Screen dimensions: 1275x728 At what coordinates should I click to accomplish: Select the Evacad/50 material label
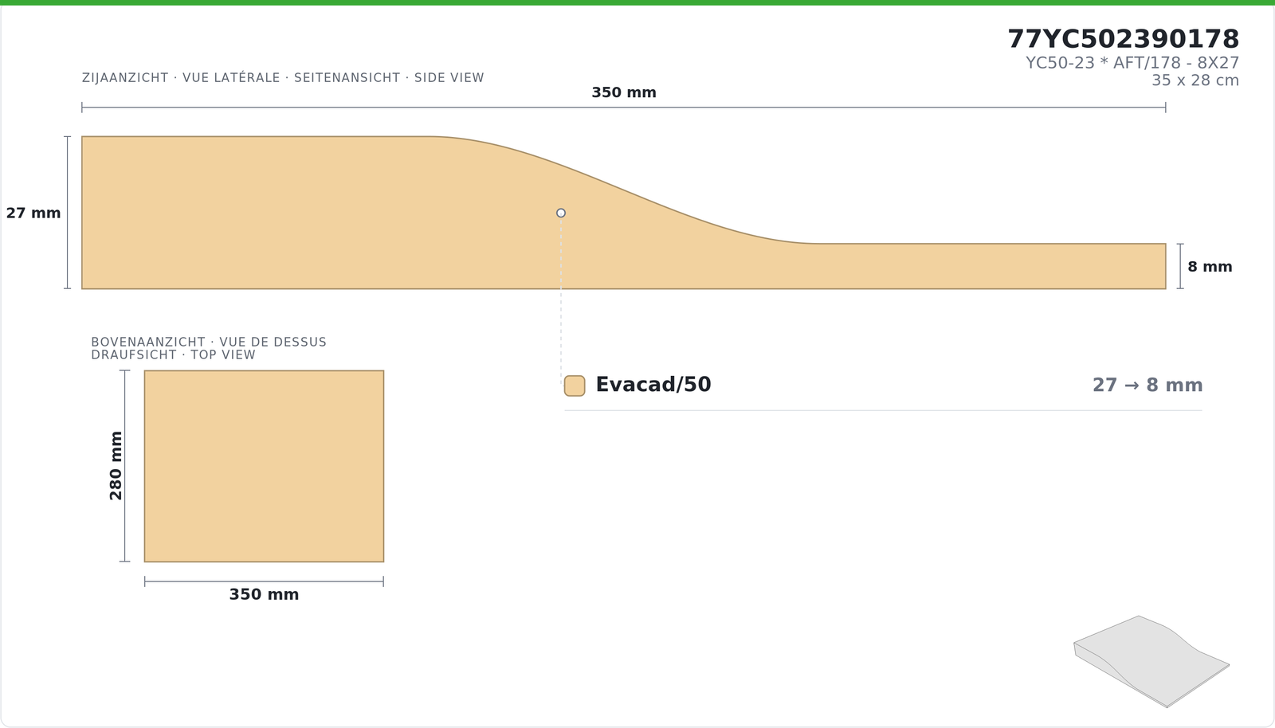[x=653, y=385]
